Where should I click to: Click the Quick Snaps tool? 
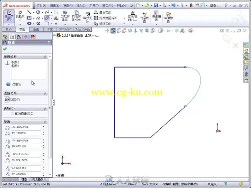[156, 16]
